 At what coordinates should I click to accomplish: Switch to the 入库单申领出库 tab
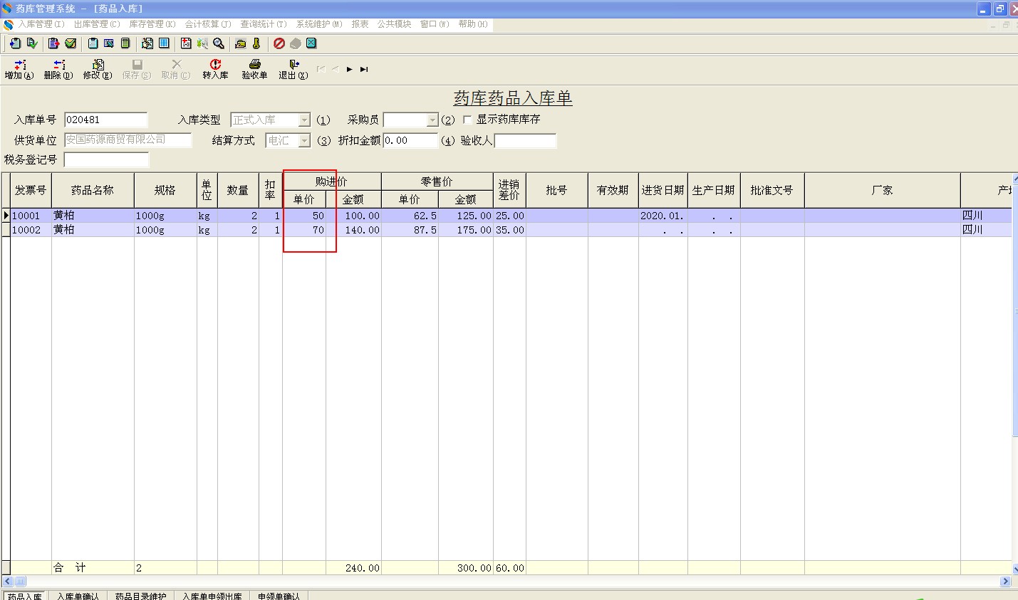tap(212, 596)
